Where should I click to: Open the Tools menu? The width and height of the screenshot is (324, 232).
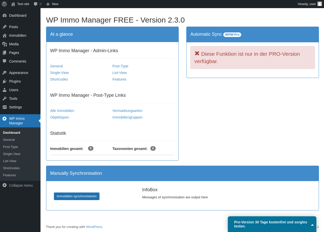coord(20,99)
